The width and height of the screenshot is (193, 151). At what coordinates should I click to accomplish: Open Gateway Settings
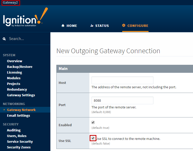21,95
